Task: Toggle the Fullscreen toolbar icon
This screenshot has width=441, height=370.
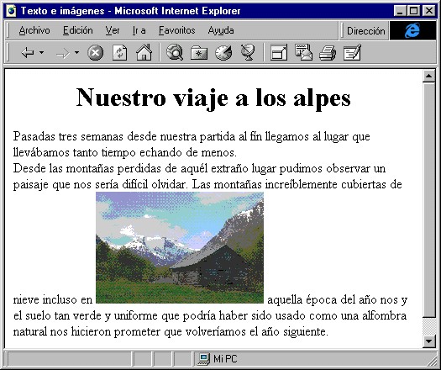Action: click(279, 53)
